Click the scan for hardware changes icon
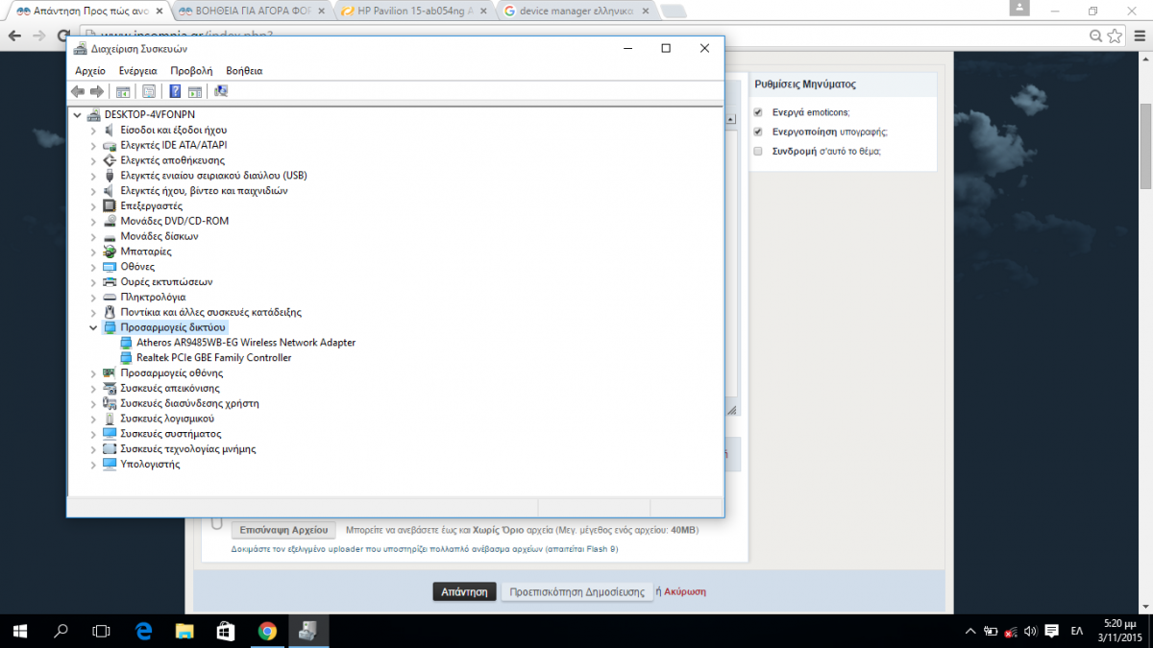Screen dimensions: 1153x648 click(221, 91)
